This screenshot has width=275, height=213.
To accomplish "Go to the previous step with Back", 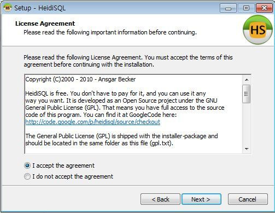I will click(x=160, y=199).
